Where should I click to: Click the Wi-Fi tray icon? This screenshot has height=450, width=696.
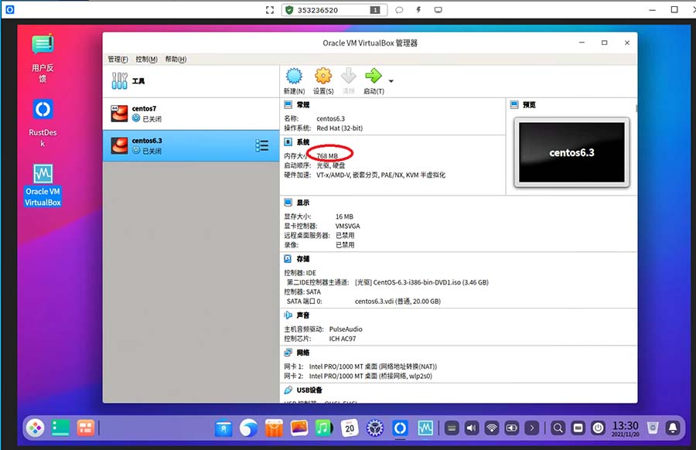click(x=491, y=428)
